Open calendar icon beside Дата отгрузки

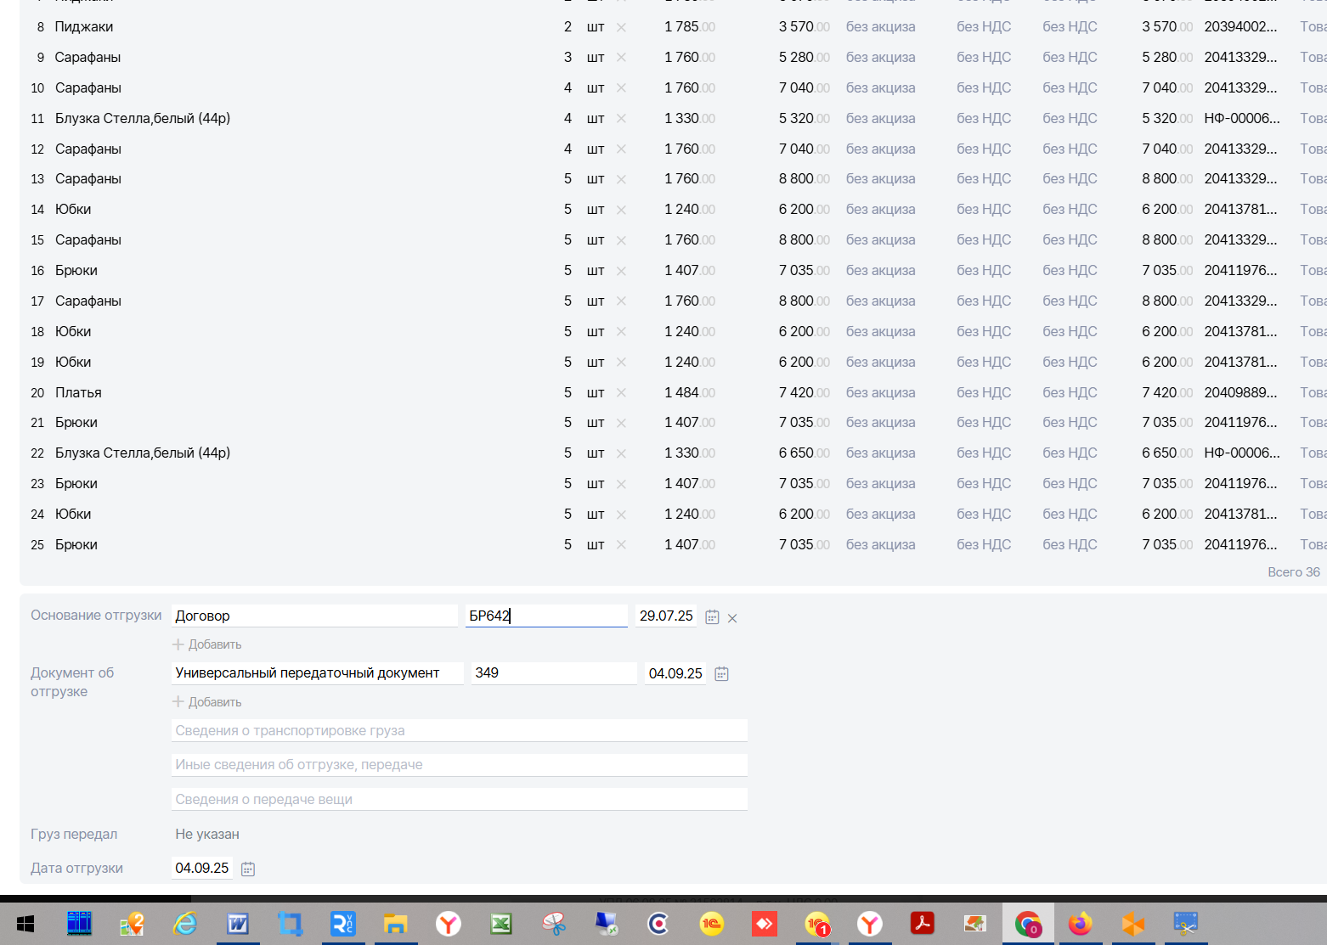click(248, 869)
